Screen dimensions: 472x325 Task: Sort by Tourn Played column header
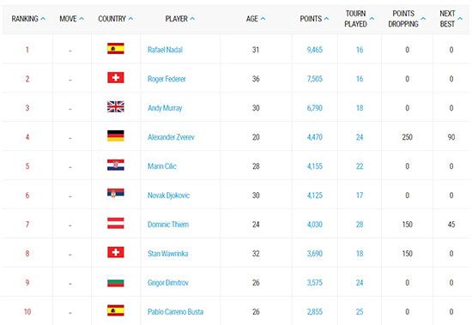[x=359, y=19]
